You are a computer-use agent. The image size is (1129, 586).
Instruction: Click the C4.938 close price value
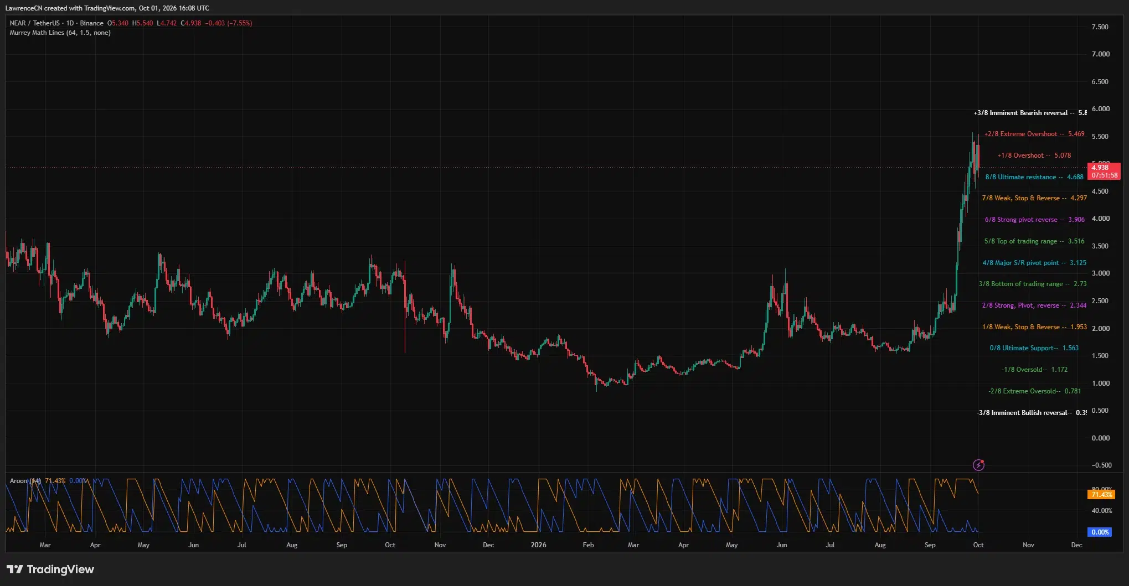pos(191,23)
